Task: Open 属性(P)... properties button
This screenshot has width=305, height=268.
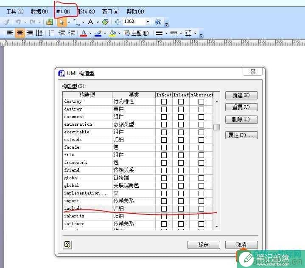Action: 241,135
